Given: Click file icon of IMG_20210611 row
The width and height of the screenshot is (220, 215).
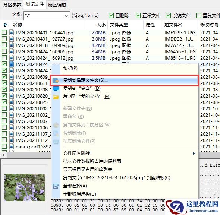Looking at the screenshot, I should [12, 83].
